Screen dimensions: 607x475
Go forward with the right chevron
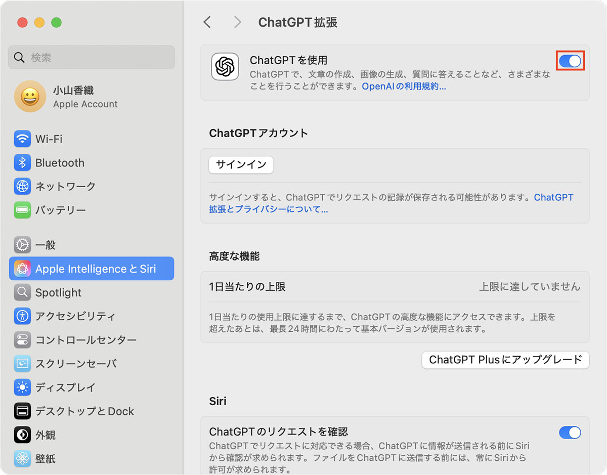click(x=237, y=22)
